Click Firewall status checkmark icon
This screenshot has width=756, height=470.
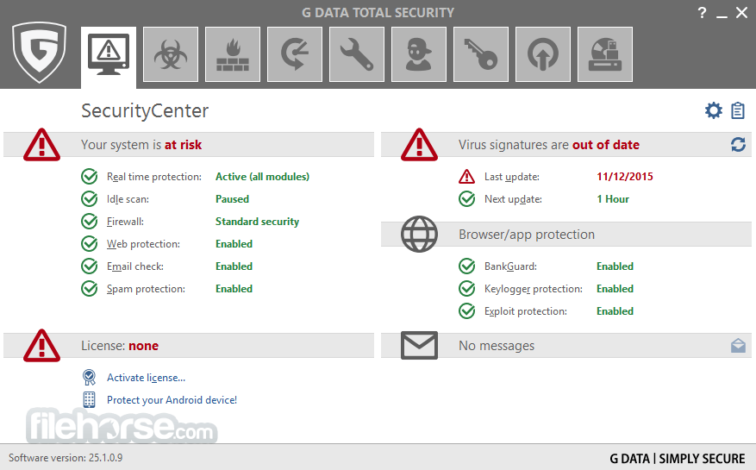[x=89, y=222]
